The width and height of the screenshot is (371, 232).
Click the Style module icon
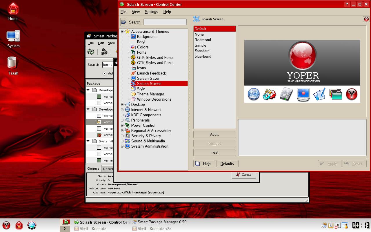click(133, 89)
